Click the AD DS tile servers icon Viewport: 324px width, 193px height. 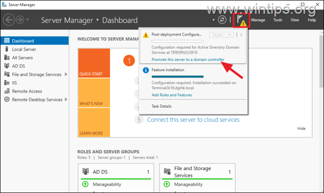pos(86,171)
